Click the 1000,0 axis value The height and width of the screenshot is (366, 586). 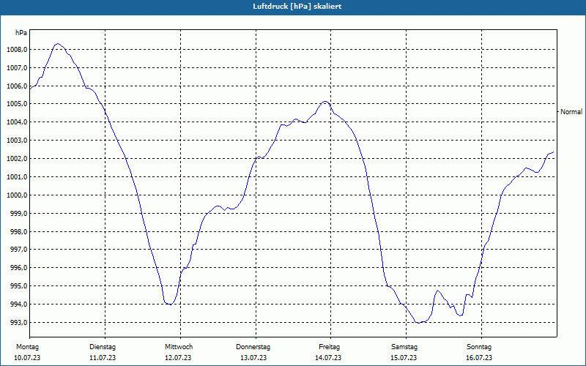[x=17, y=195]
